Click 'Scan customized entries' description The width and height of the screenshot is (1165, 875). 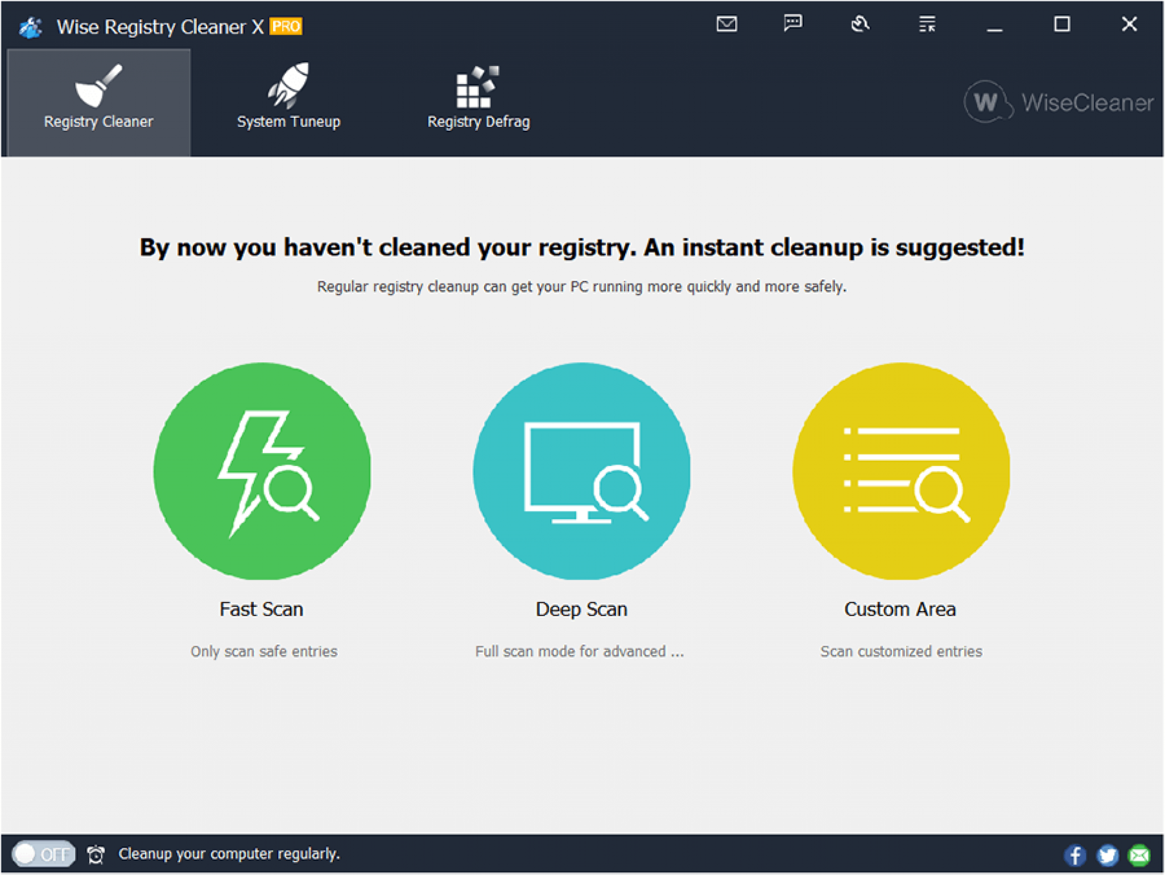coord(901,651)
